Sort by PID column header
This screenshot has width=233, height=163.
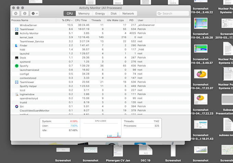[132, 20]
